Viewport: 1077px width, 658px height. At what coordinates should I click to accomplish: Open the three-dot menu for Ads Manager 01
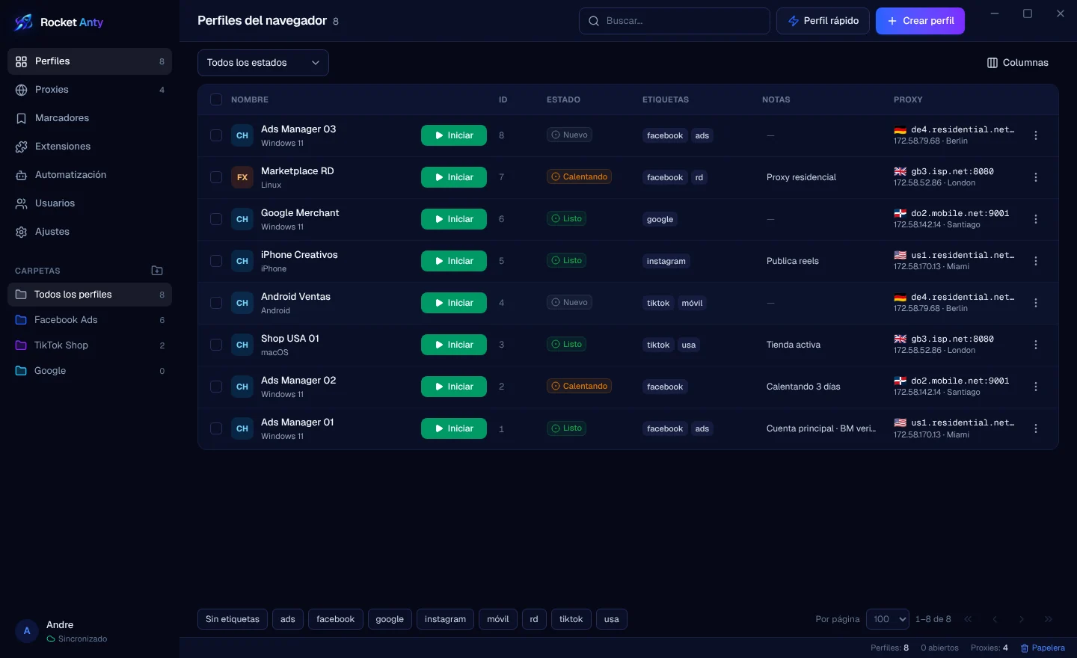point(1036,428)
